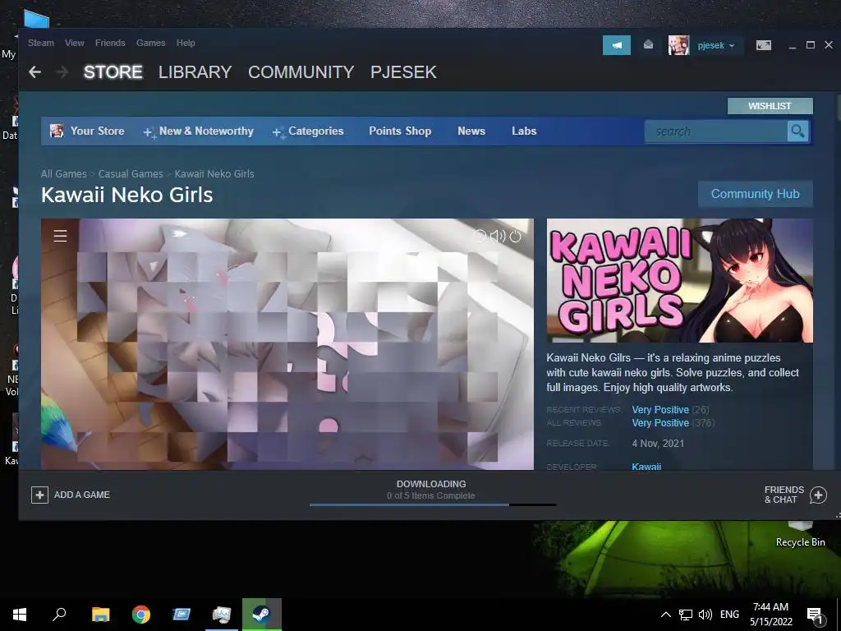
Task: Click the puzzle gameplay video preview
Action: coord(287,344)
